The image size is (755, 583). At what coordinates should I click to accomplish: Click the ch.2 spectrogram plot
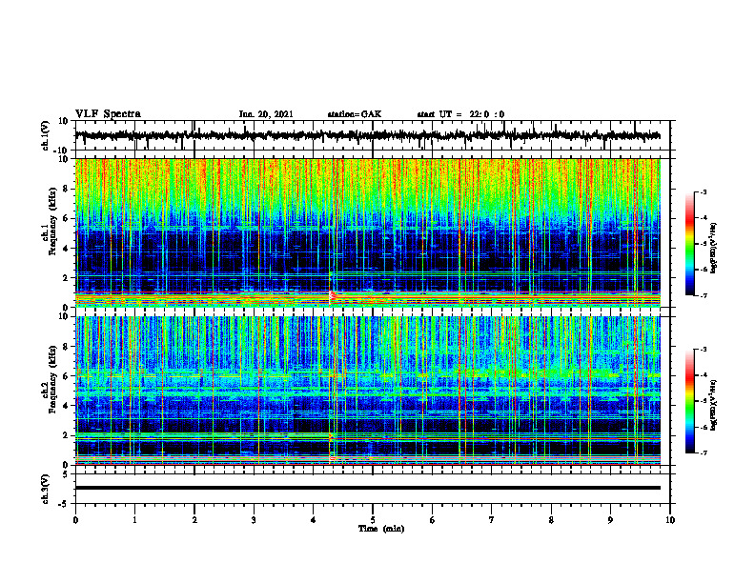[367, 391]
